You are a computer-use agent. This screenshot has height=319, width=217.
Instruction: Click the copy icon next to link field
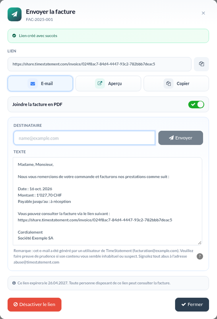201,64
